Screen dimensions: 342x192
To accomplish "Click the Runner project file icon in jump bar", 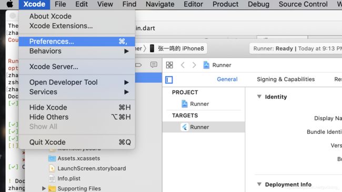I will pyautogui.click(x=206, y=65).
